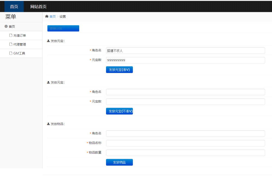The image size is (272, 177).
Task: Click the document icon next to GM工具
Action: (11, 53)
